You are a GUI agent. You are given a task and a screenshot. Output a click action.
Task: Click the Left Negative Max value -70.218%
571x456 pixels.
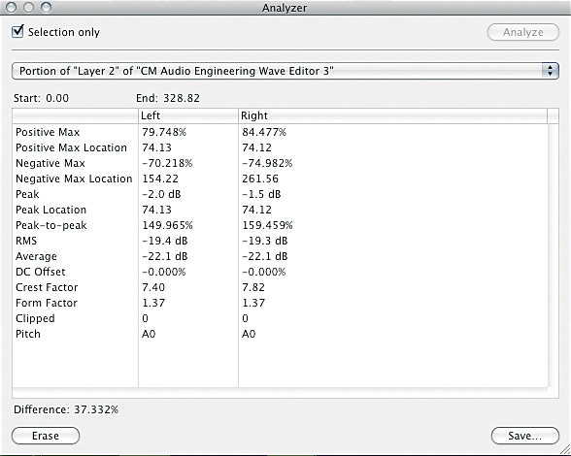tap(167, 163)
